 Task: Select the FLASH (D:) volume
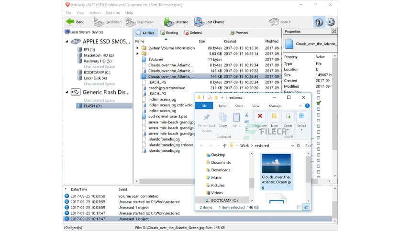[x=104, y=106]
